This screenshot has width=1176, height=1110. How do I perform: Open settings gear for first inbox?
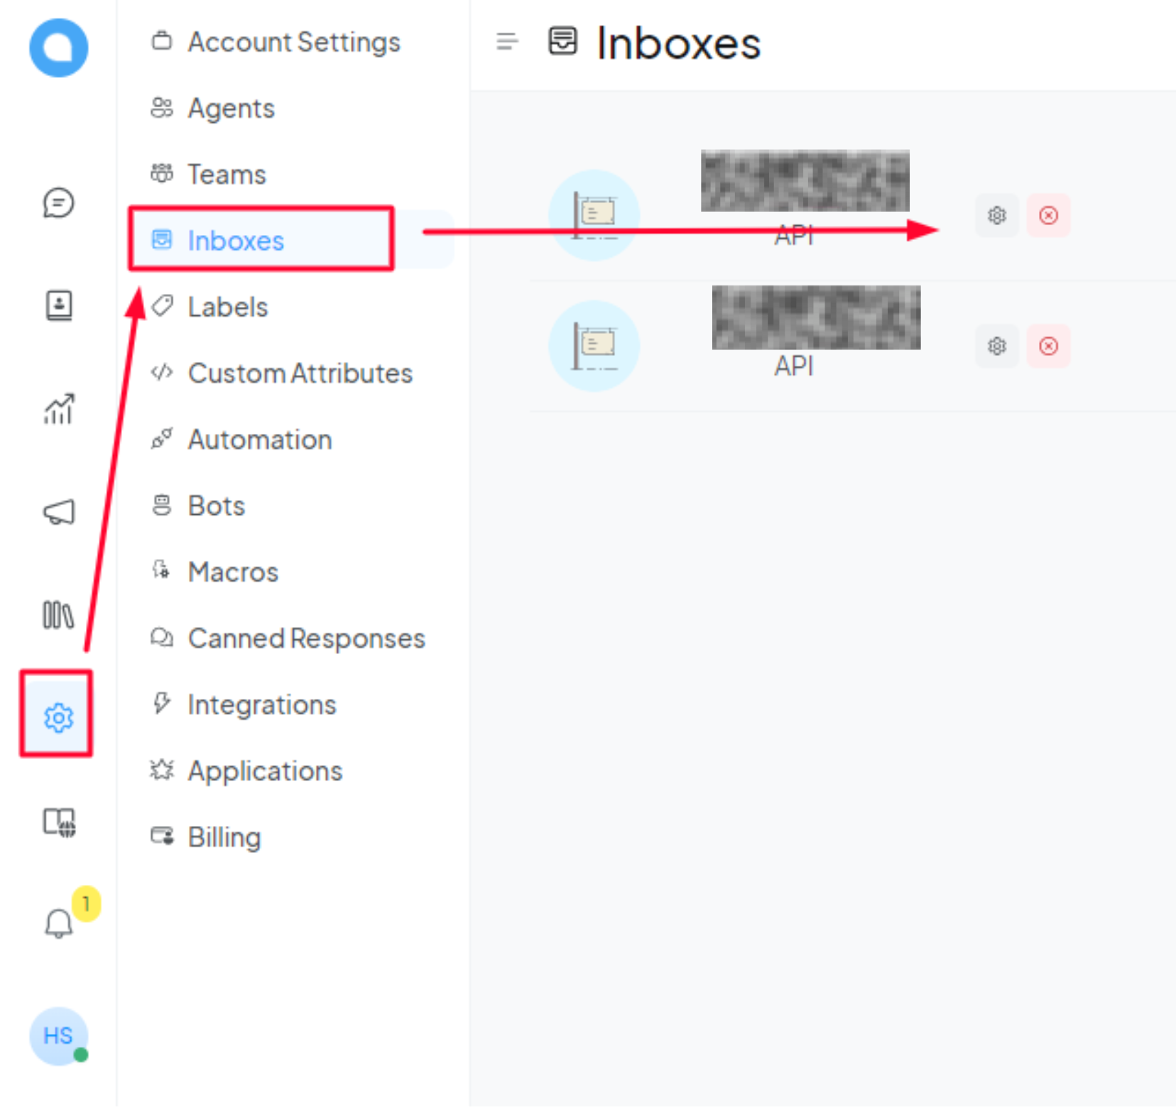pyautogui.click(x=997, y=215)
